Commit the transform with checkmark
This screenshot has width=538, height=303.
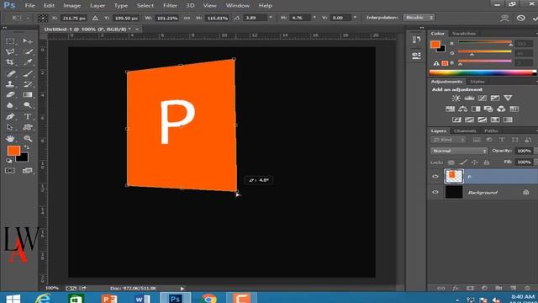(535, 19)
